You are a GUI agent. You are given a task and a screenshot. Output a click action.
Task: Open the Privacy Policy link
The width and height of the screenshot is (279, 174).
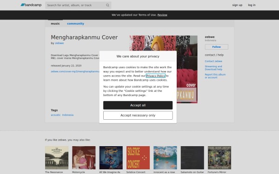click(155, 76)
